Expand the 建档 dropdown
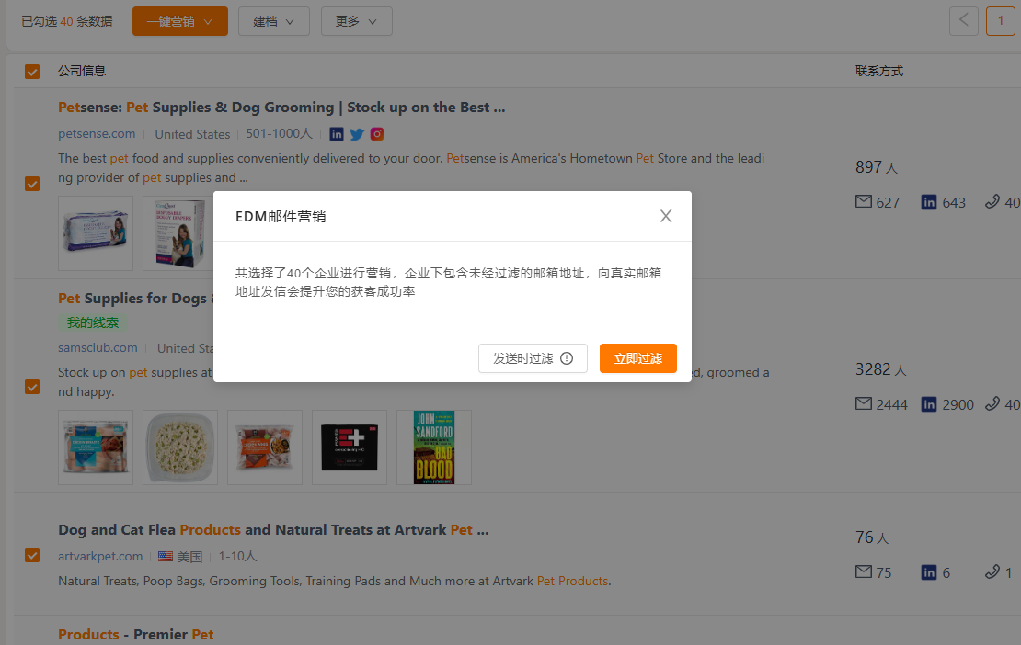The width and height of the screenshot is (1021, 645). coord(273,21)
